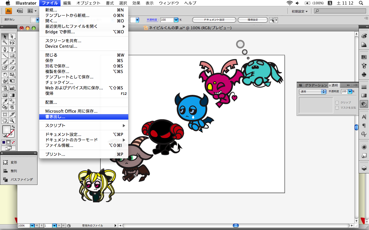This screenshot has height=230, width=369.
Task: Select the Type tool
Action: tap(12, 49)
